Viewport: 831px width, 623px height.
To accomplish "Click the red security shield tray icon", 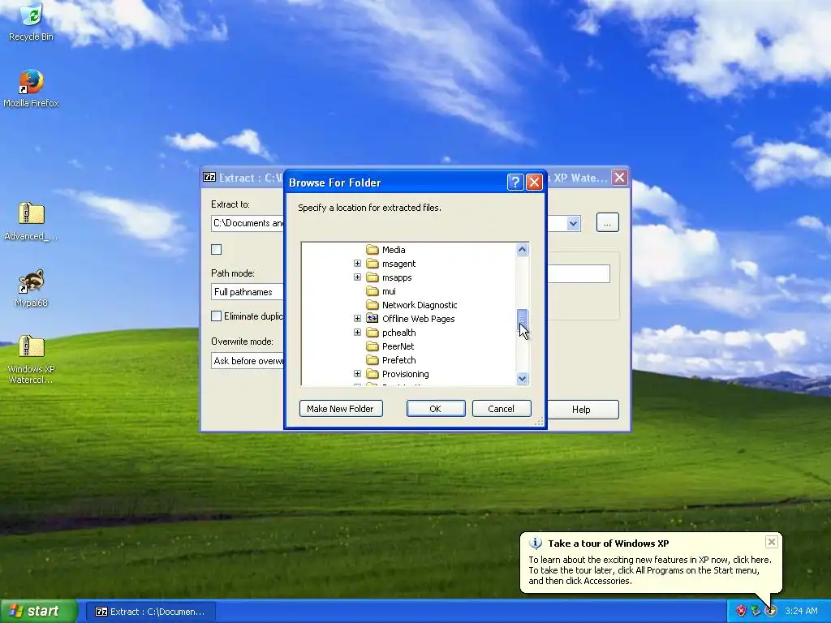I will pyautogui.click(x=741, y=612).
